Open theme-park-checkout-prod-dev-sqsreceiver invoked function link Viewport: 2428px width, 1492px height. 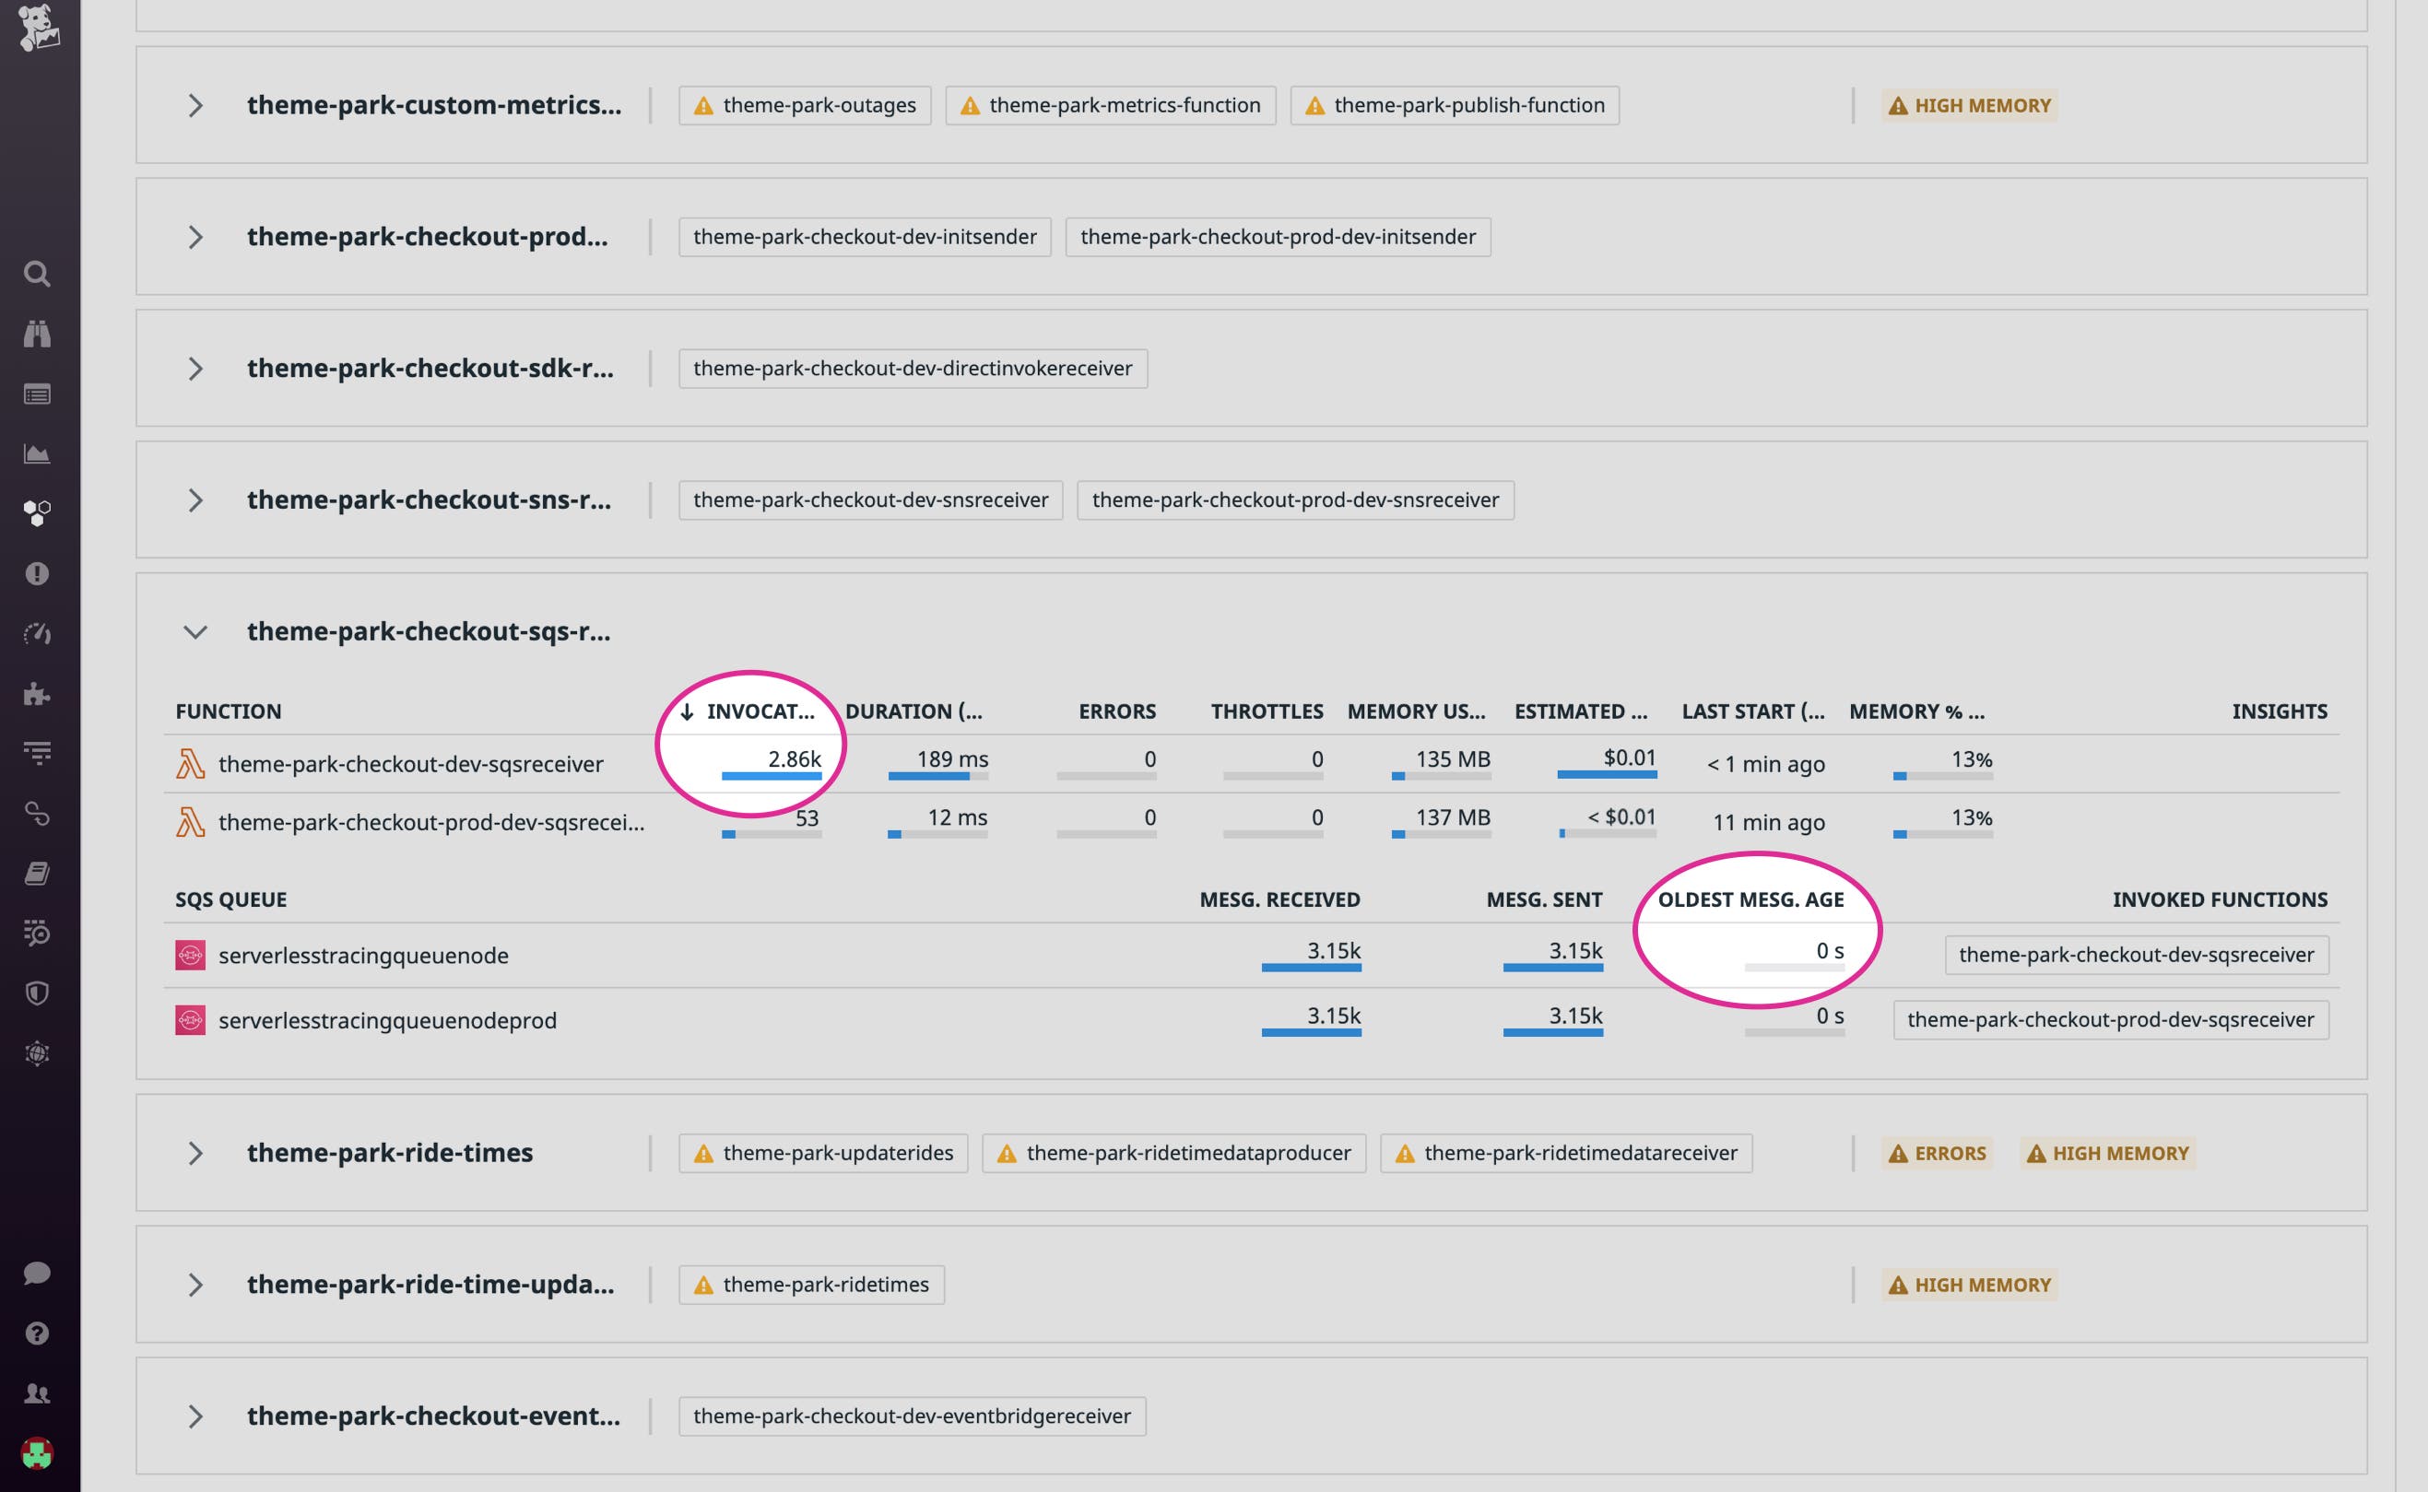pos(2111,1019)
